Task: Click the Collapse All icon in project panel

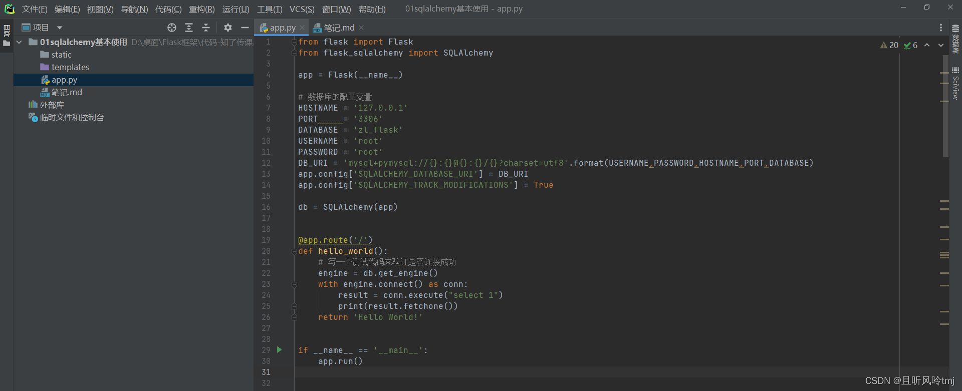Action: coord(206,28)
